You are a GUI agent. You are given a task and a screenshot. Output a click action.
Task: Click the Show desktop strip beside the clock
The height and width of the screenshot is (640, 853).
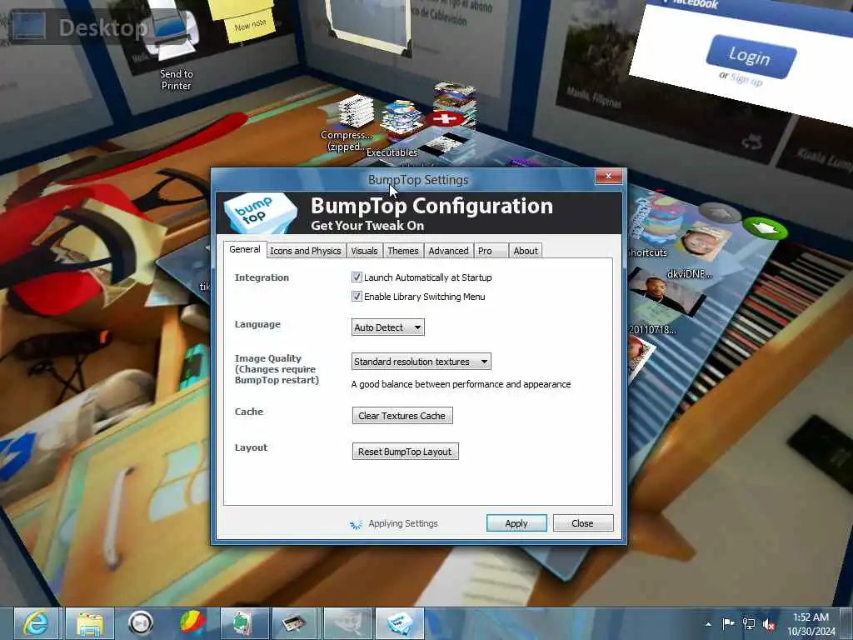[846, 623]
